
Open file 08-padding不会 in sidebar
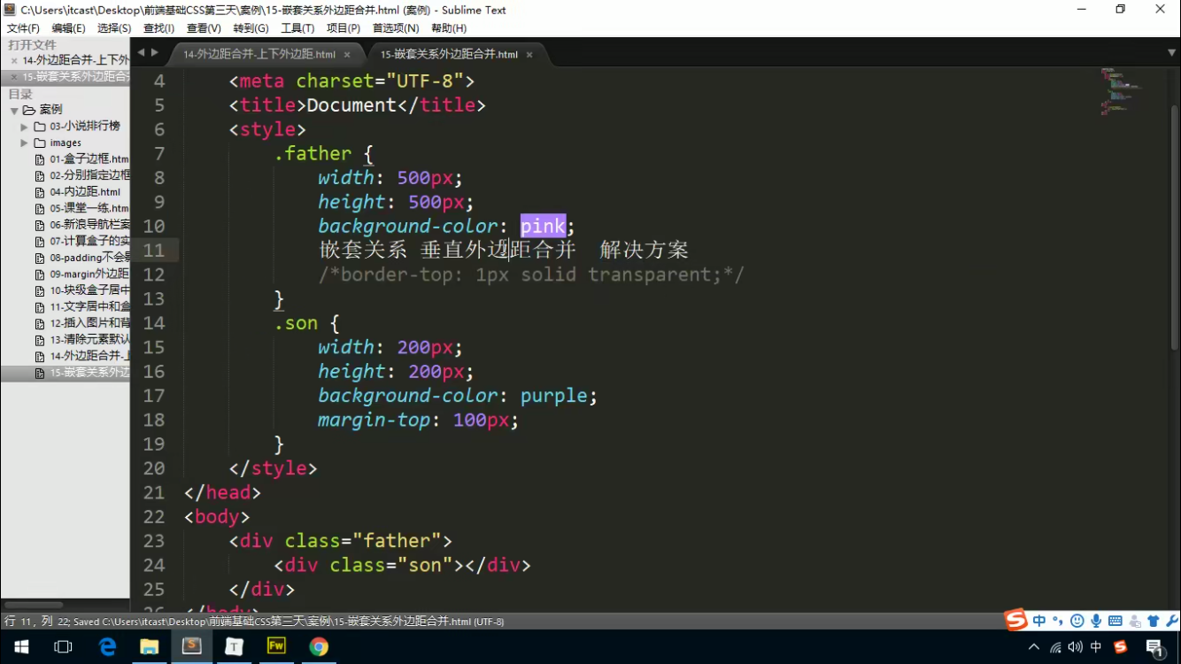(89, 258)
